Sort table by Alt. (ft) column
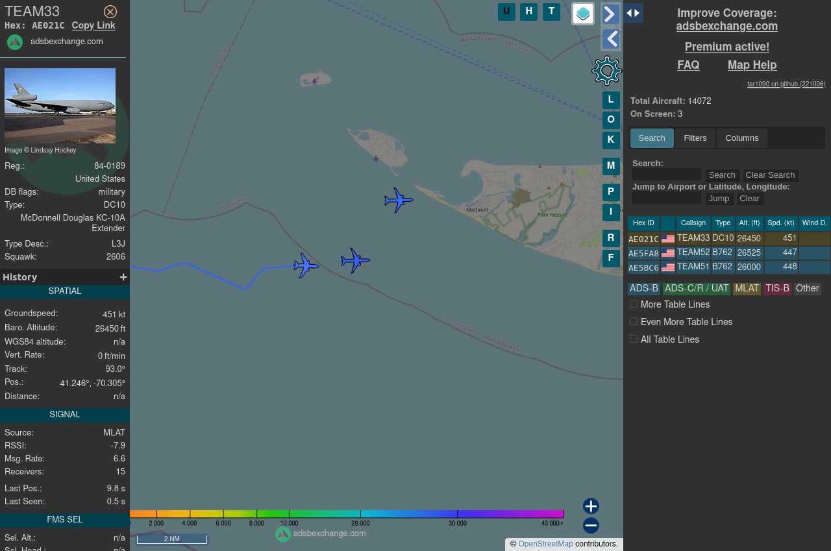This screenshot has width=831, height=551. point(749,223)
